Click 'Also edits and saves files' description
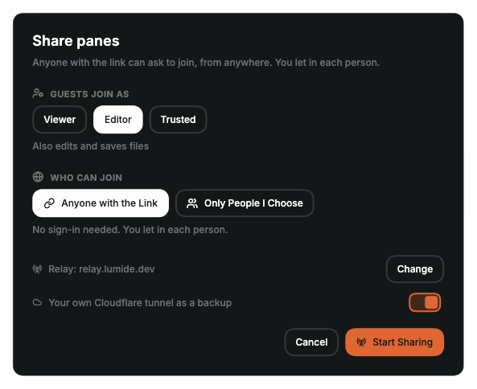Screen dimensions: 477x389 91,146
